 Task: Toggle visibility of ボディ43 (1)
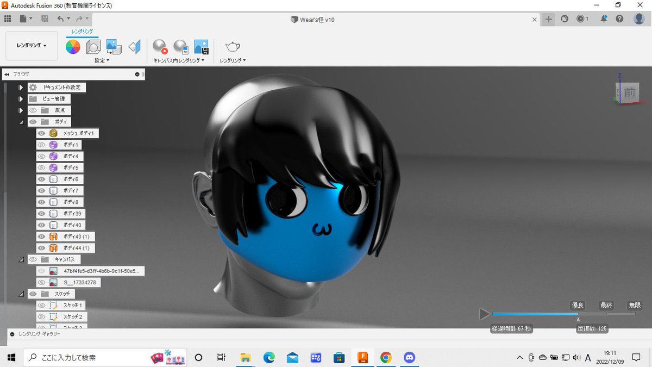coord(41,236)
